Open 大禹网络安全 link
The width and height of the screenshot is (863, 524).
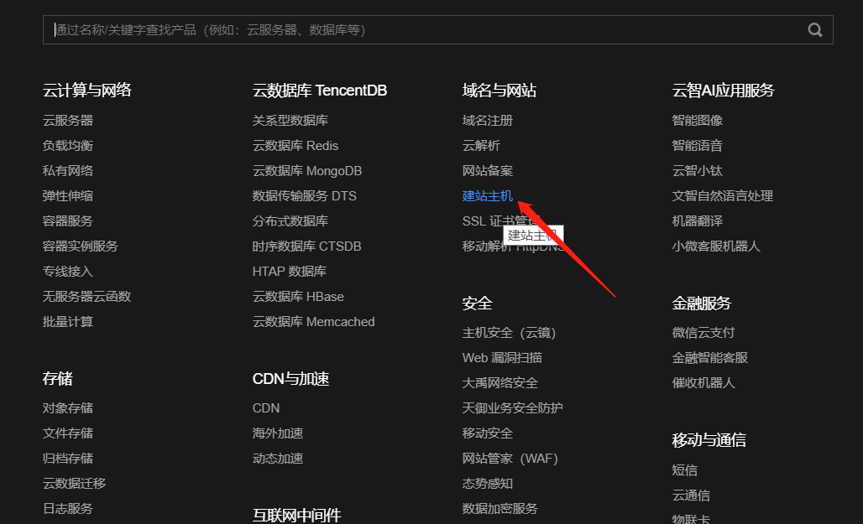(499, 383)
